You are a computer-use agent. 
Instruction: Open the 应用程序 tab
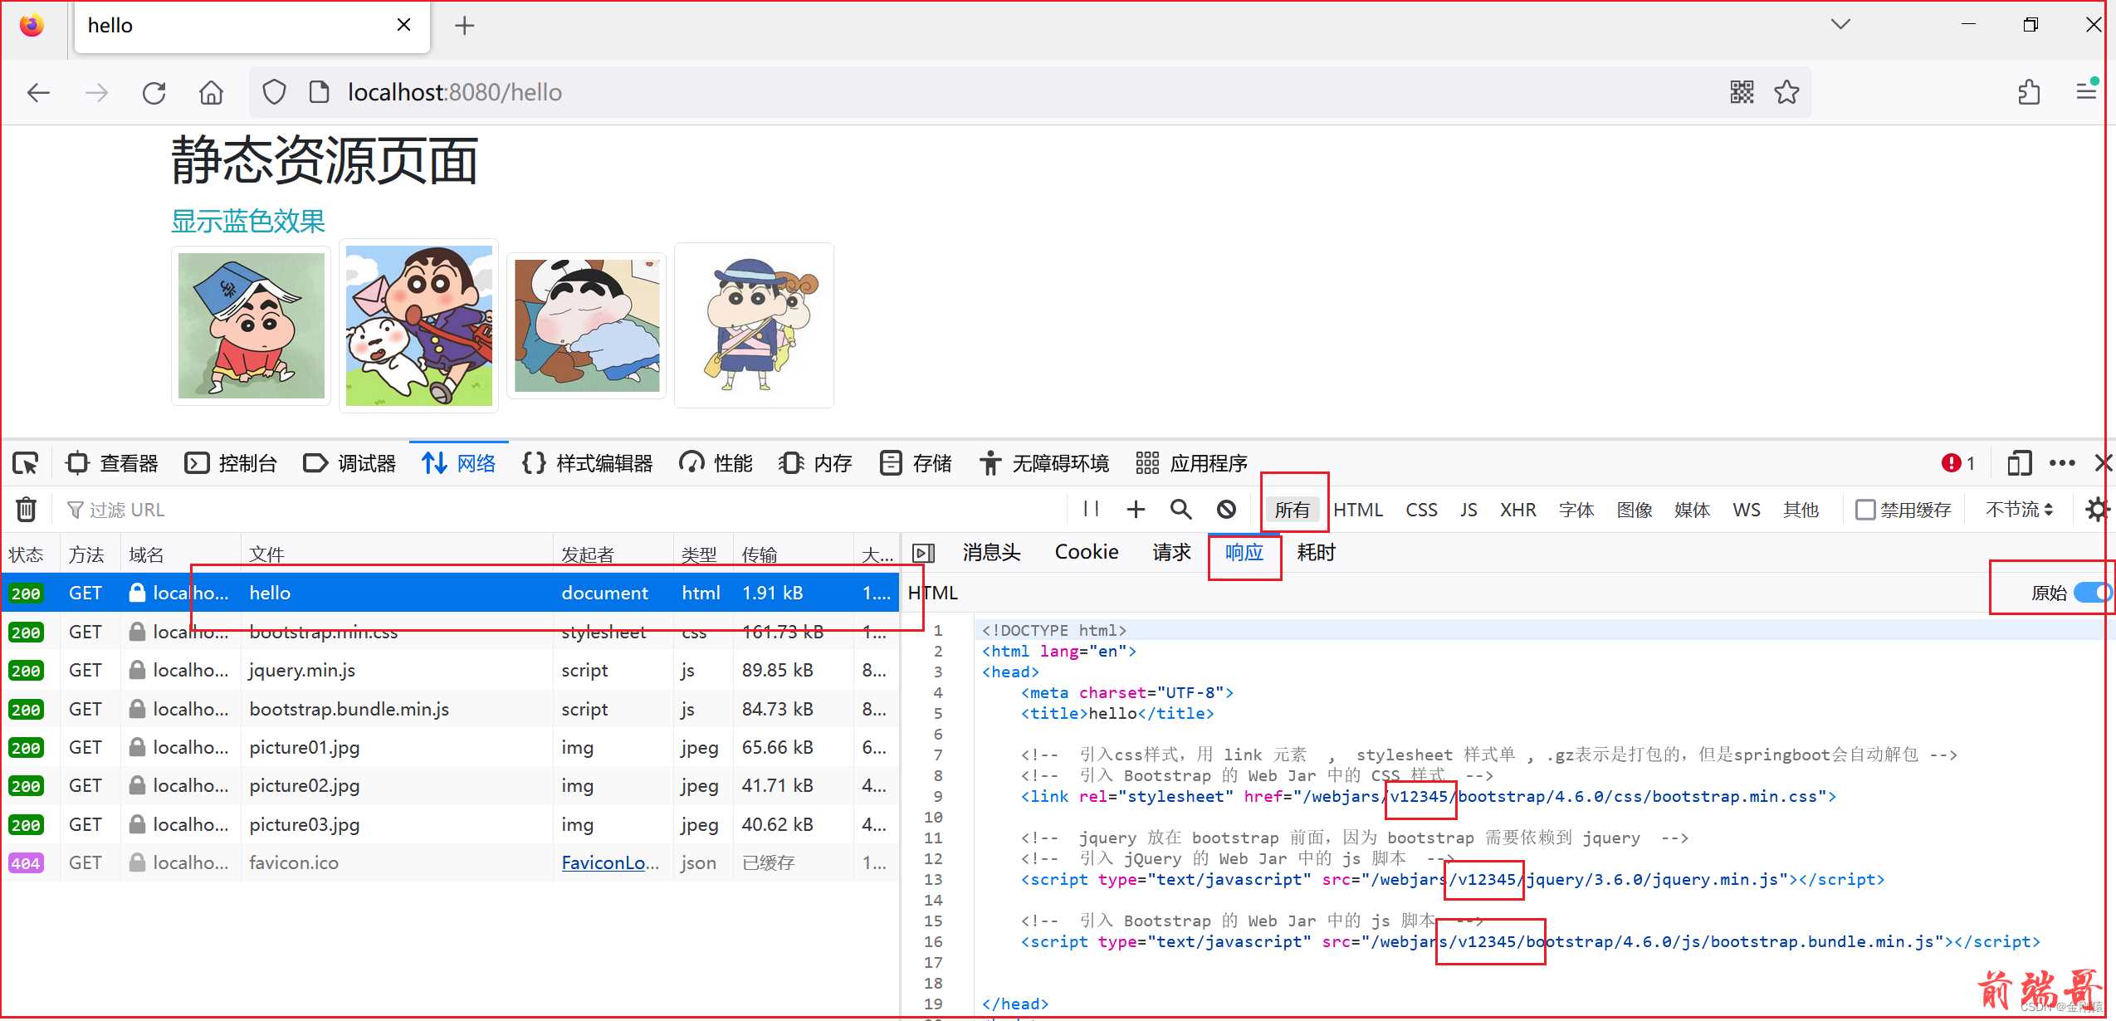click(1192, 463)
